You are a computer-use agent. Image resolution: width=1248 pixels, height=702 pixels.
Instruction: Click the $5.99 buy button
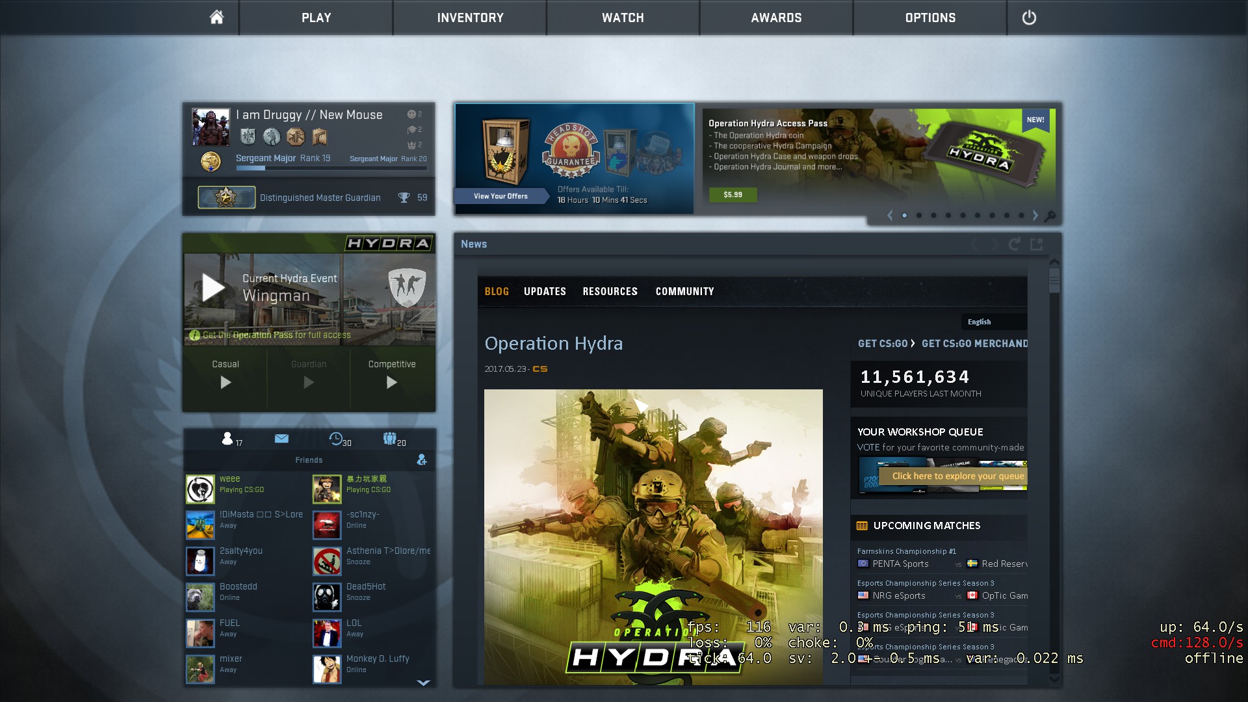click(x=733, y=194)
